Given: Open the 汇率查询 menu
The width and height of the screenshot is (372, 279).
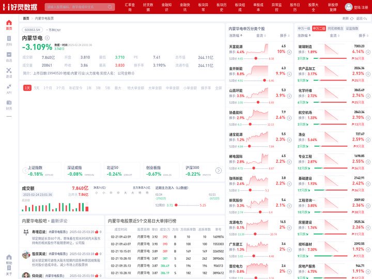Looking at the screenshot, I should (x=130, y=7).
